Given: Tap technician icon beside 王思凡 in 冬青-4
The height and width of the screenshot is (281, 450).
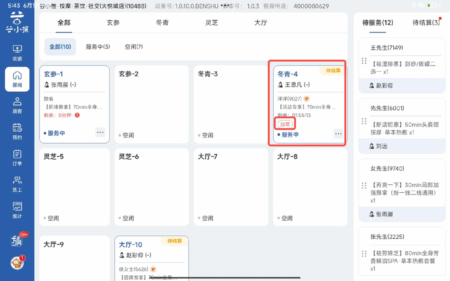Looking at the screenshot, I should 280,85.
